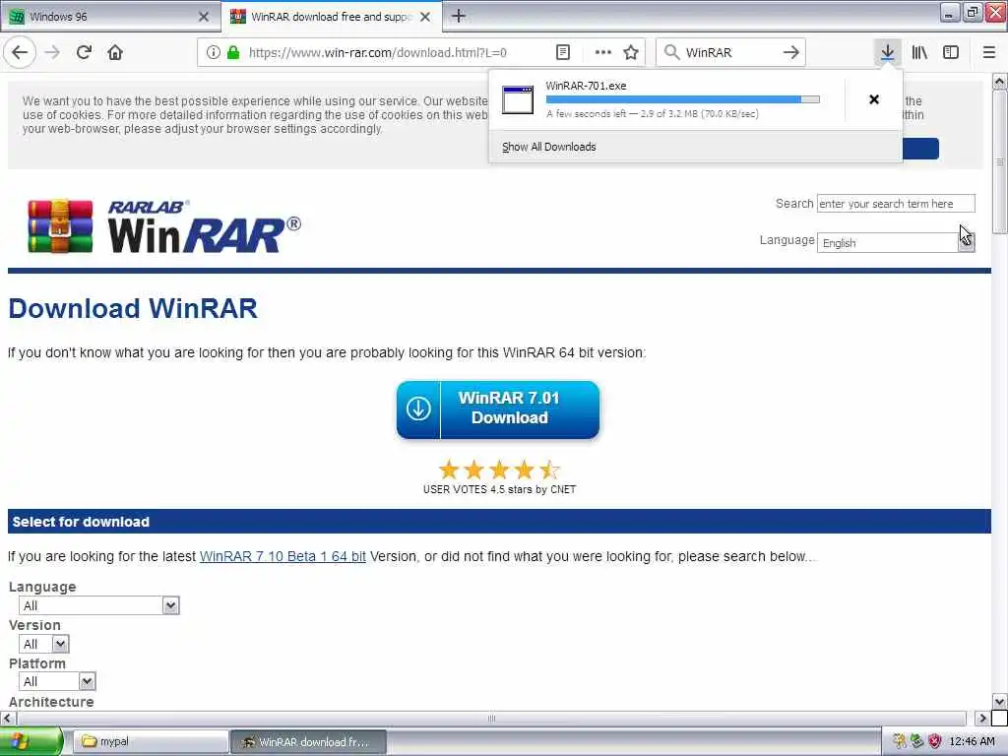Viewport: 1008px width, 756px height.
Task: Open page actions three-dot menu
Action: click(x=602, y=52)
